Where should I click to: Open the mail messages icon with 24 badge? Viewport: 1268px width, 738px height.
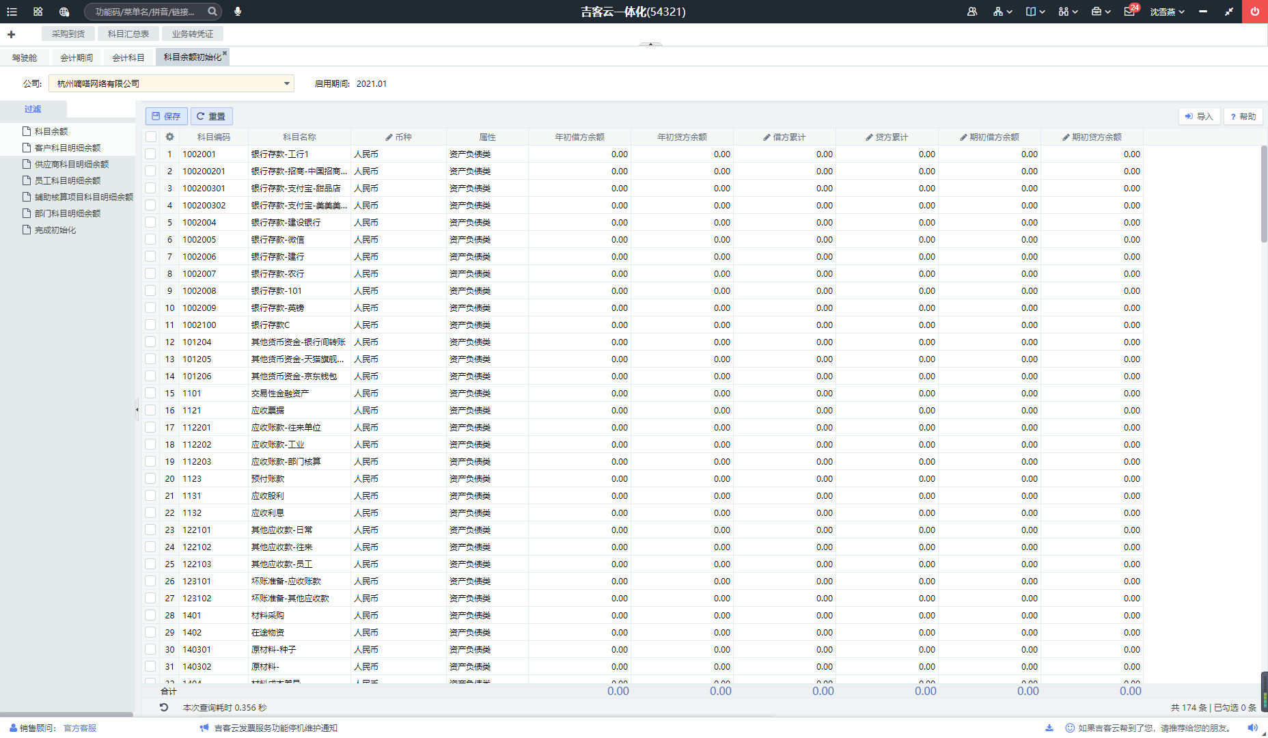point(1131,11)
